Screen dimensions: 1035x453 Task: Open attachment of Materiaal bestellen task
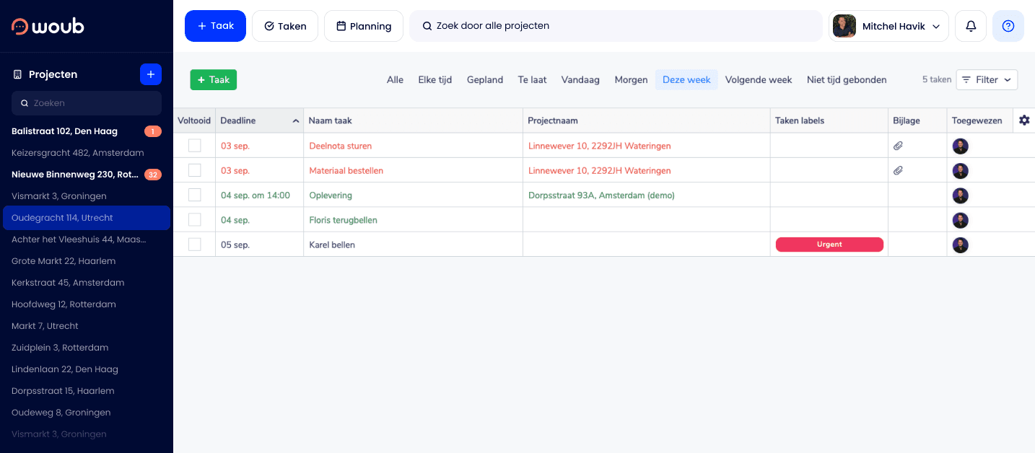(x=898, y=171)
